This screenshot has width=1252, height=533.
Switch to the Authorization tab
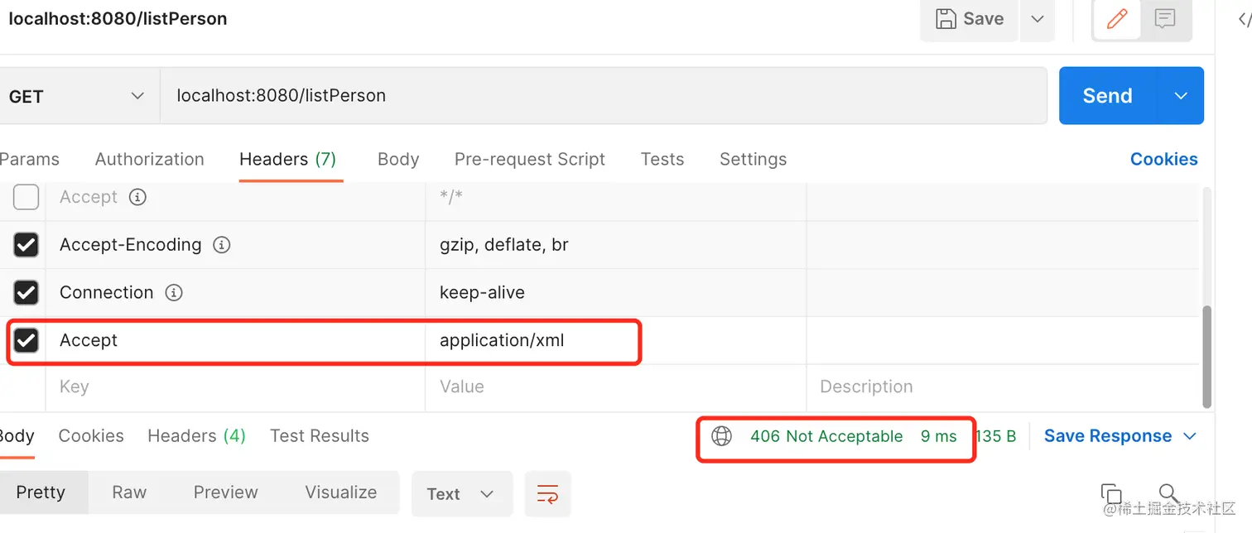150,159
